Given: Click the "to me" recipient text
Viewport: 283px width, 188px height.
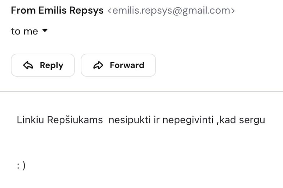Looking at the screenshot, I should [x=24, y=32].
